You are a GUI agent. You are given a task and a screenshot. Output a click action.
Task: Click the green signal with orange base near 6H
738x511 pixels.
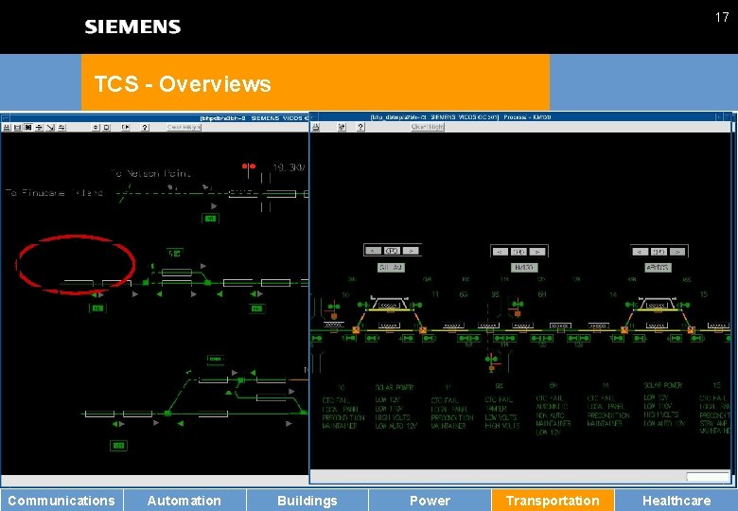(518, 308)
